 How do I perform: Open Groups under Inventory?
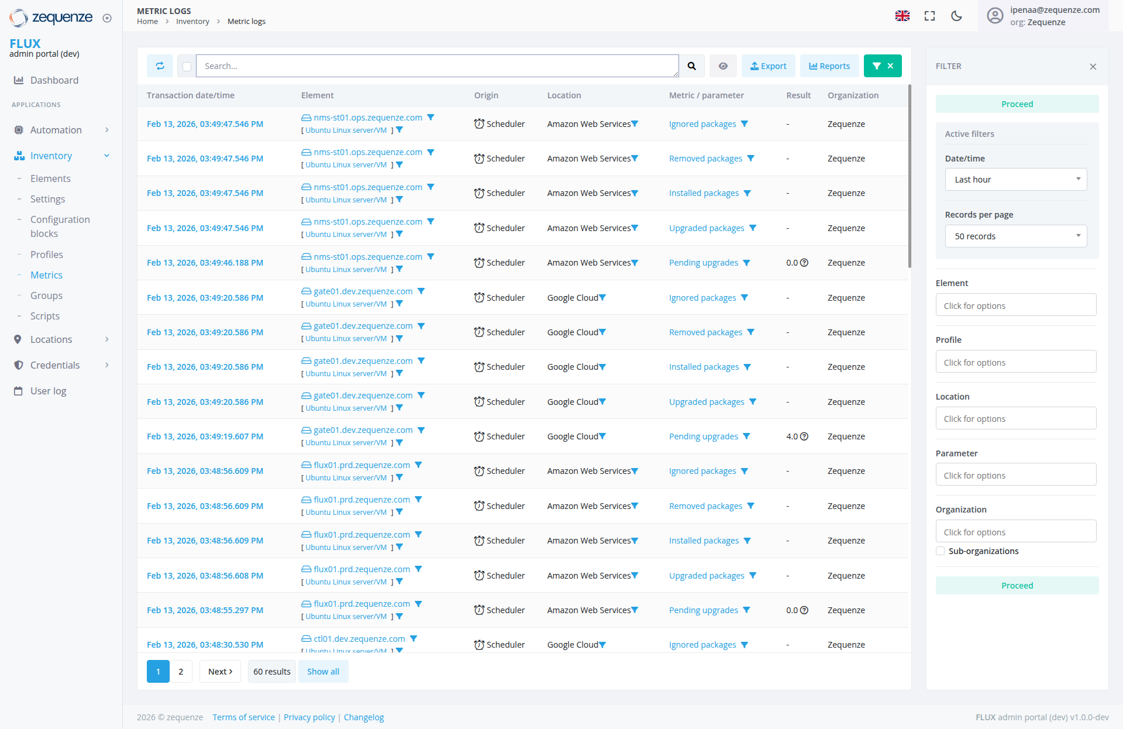(x=46, y=295)
